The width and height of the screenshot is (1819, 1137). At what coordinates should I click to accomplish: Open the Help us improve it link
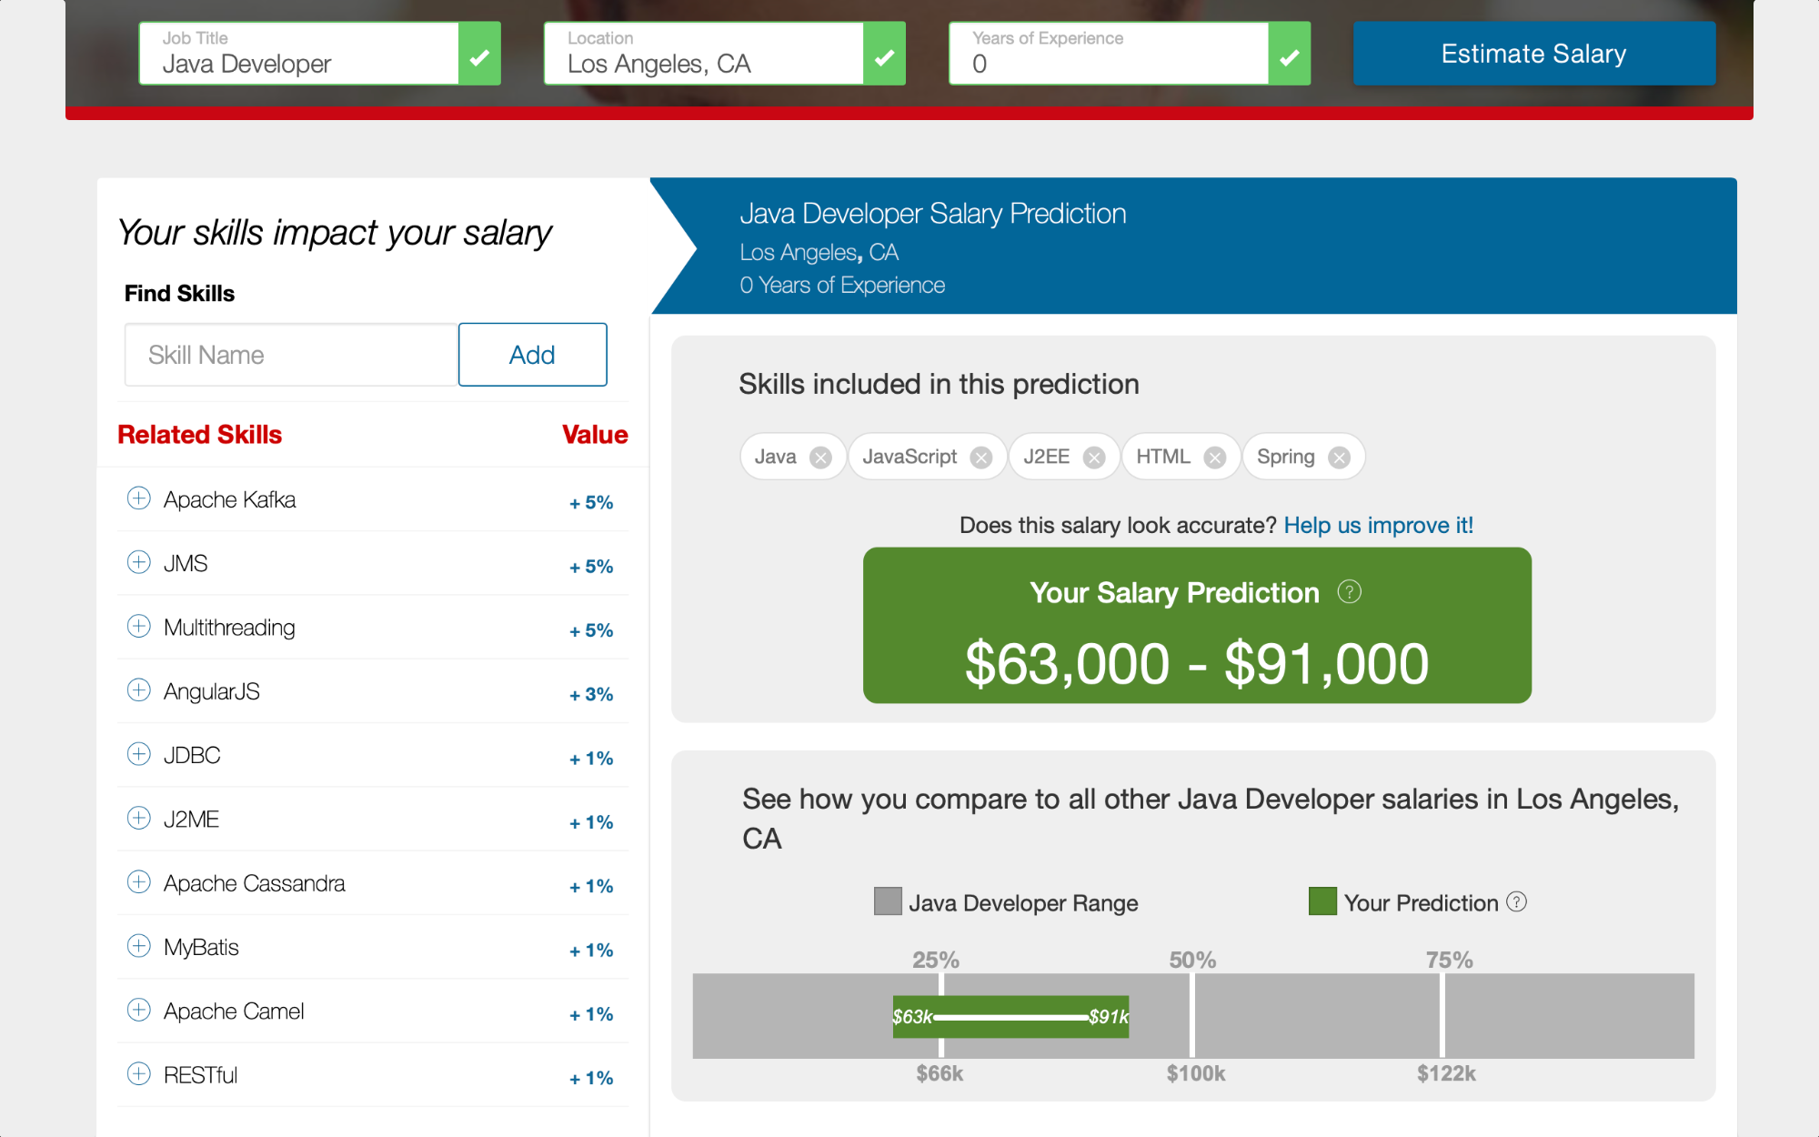pyautogui.click(x=1378, y=525)
